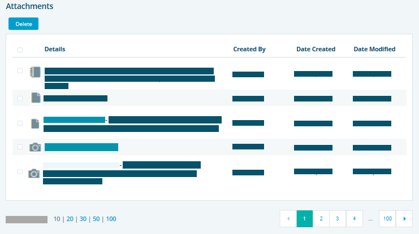Sort by Created By column header

point(249,49)
